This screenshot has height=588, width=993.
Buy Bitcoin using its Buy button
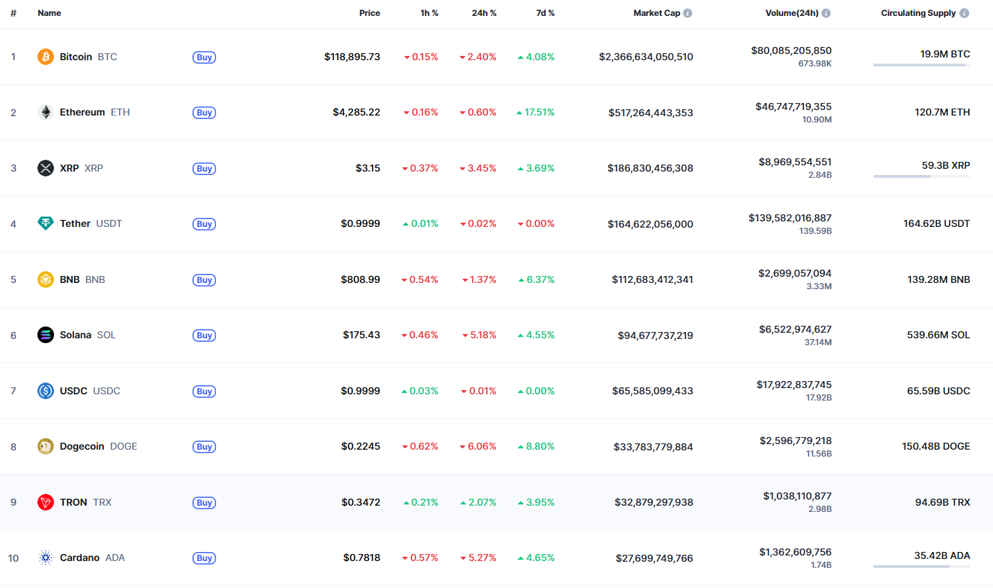point(204,57)
